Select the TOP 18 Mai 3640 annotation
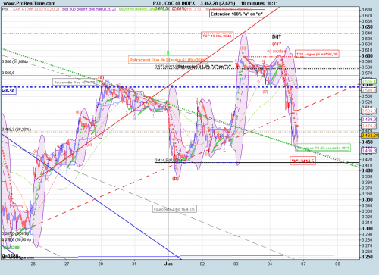The height and width of the screenshot is (275, 379). tap(217, 36)
